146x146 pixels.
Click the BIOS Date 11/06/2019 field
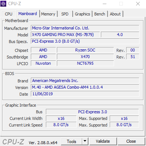pyautogui.click(x=85, y=94)
